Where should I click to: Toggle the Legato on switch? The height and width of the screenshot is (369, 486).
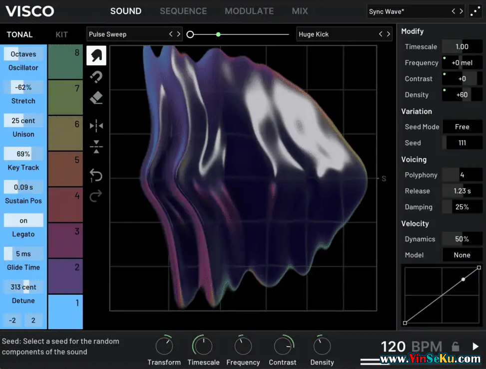point(23,220)
